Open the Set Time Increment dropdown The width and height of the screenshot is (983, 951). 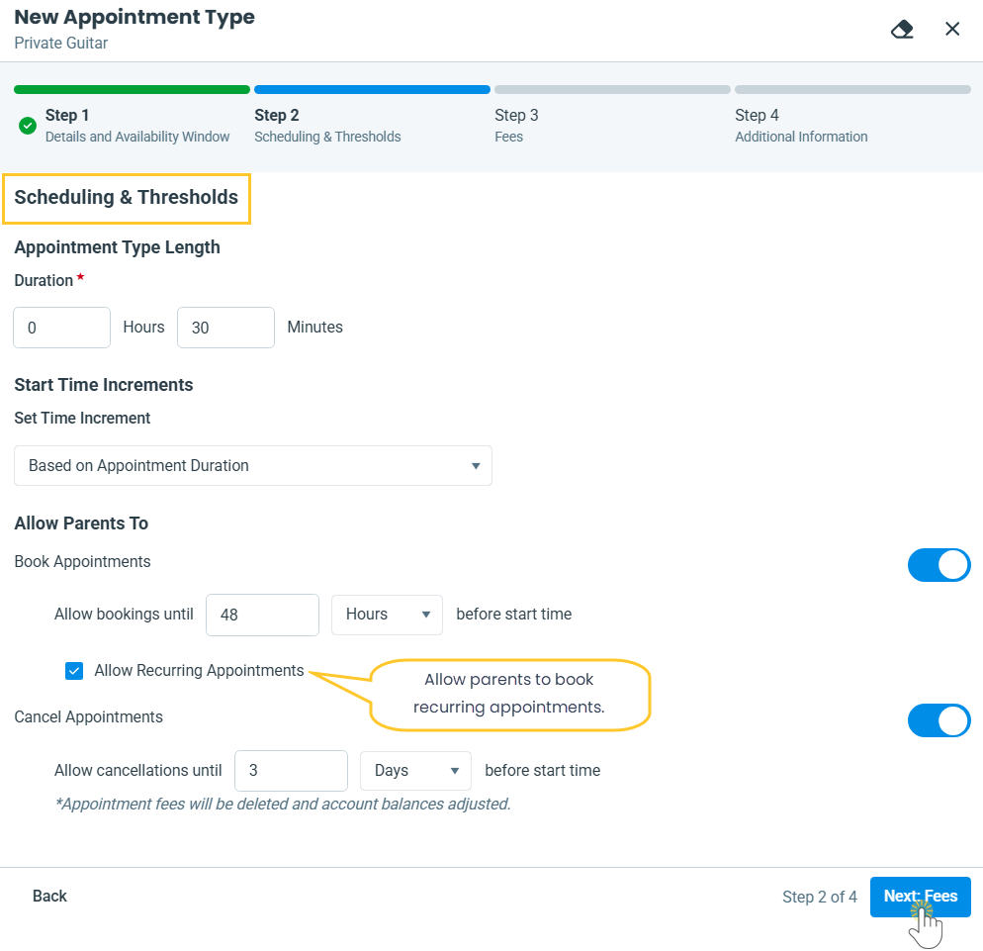click(x=253, y=465)
